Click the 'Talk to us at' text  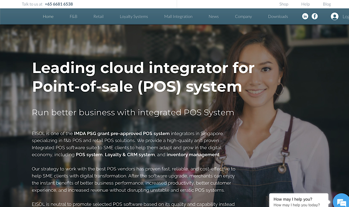(x=32, y=4)
